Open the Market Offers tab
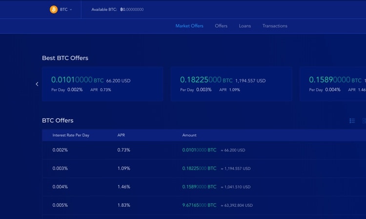The height and width of the screenshot is (219, 366). tap(189, 26)
